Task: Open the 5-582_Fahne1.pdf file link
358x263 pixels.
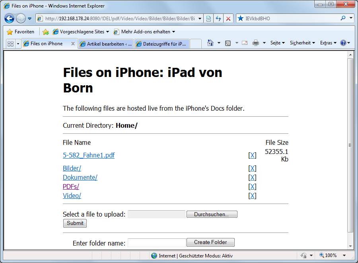Action: [x=89, y=155]
